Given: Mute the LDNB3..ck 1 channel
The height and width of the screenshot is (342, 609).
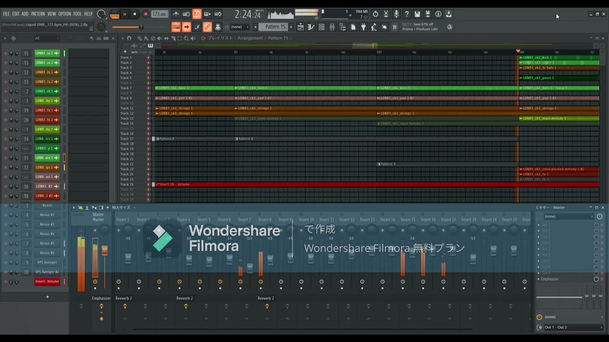Looking at the screenshot, I should click(x=6, y=91).
